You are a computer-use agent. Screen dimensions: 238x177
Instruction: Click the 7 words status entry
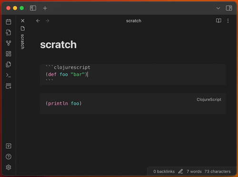point(194,171)
